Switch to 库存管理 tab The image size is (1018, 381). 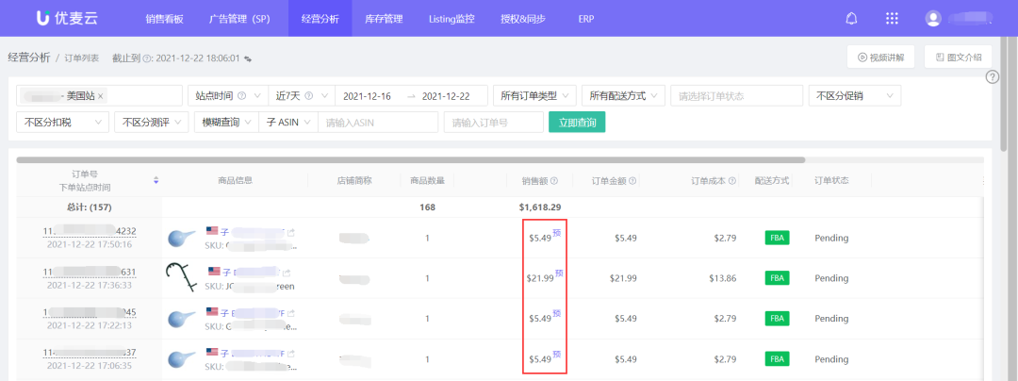(x=384, y=19)
